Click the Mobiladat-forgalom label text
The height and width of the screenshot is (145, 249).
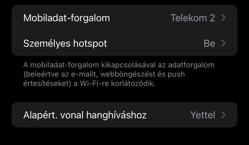tap(67, 18)
